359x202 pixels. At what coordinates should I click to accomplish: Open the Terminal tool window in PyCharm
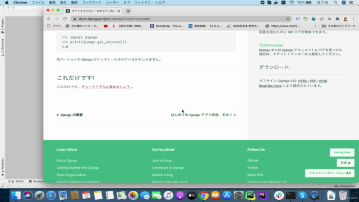[36, 181]
